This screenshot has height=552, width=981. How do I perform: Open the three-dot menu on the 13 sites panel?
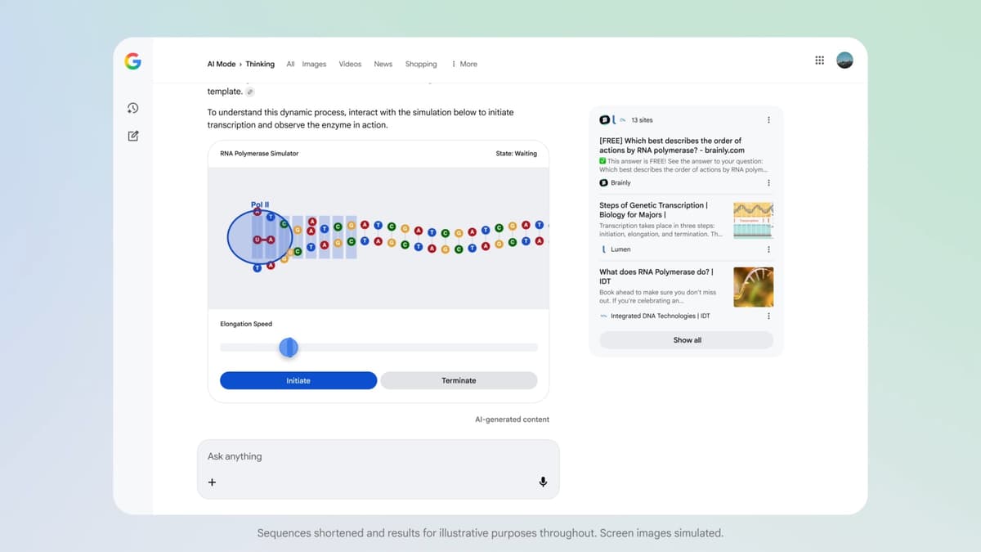coord(768,119)
